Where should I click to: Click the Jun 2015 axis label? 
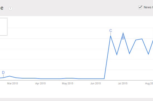pos(95,84)
